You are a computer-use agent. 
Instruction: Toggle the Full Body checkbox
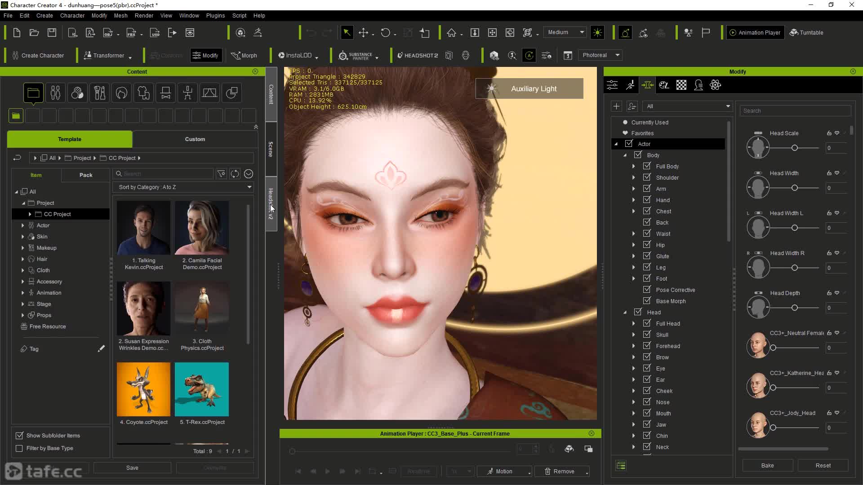pyautogui.click(x=647, y=166)
